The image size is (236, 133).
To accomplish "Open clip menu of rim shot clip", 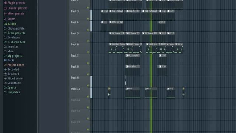I will (127, 66).
